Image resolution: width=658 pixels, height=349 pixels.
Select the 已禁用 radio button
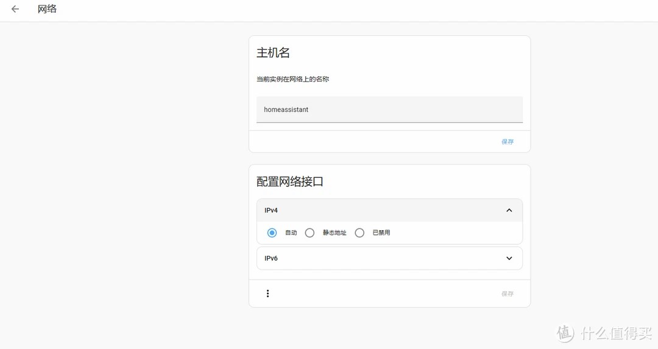click(x=359, y=233)
